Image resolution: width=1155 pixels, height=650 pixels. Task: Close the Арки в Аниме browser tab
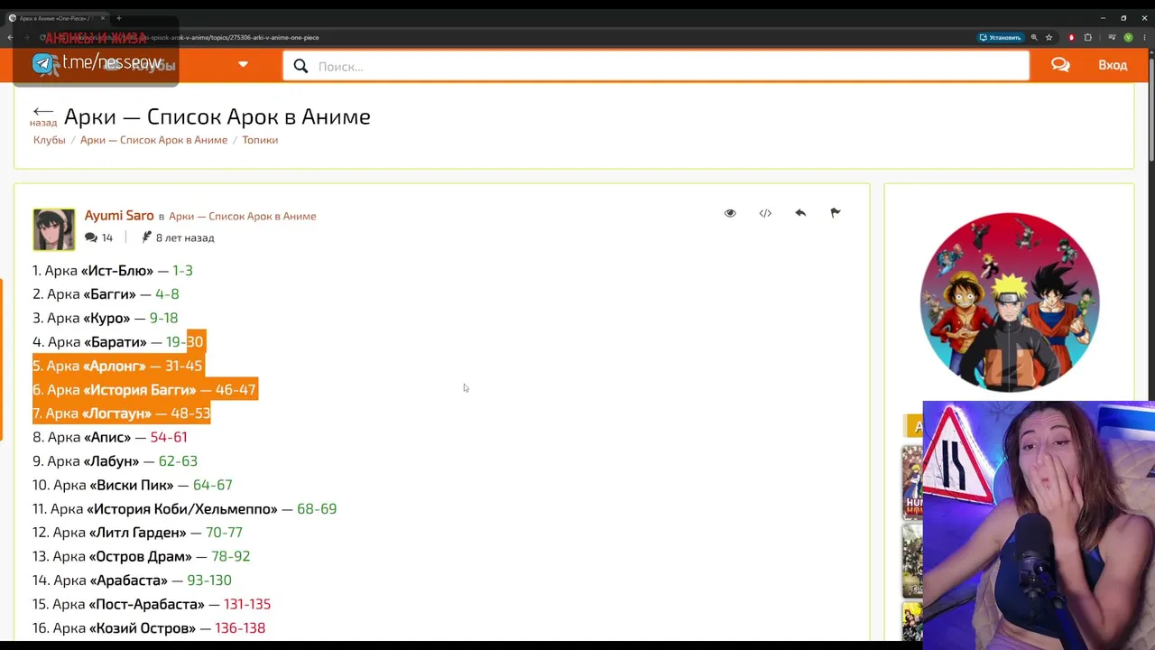(x=103, y=18)
